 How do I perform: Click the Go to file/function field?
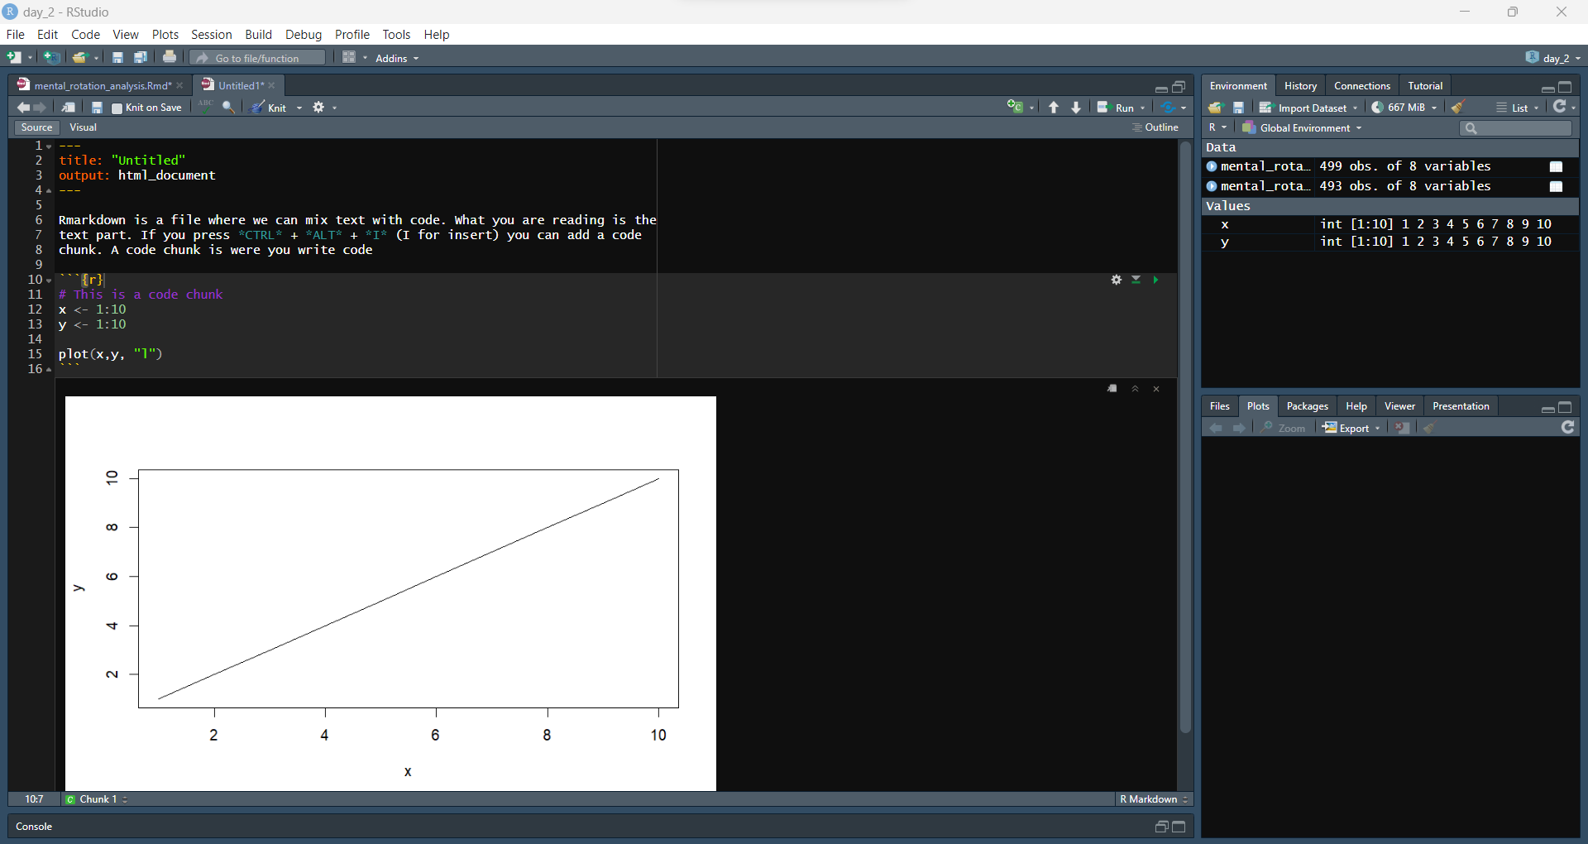[x=259, y=58]
